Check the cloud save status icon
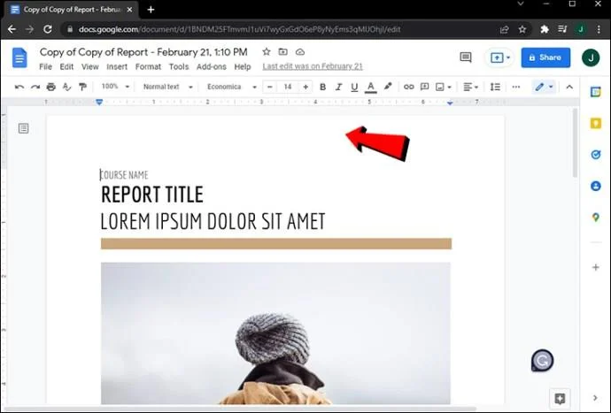611x413 pixels. 299,52
